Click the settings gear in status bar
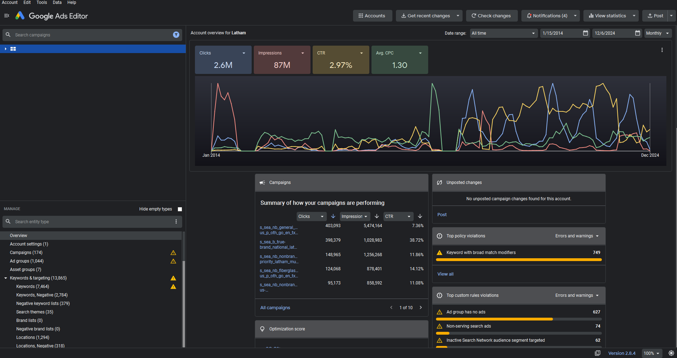Viewport: 677px width, 358px height. tap(671, 353)
